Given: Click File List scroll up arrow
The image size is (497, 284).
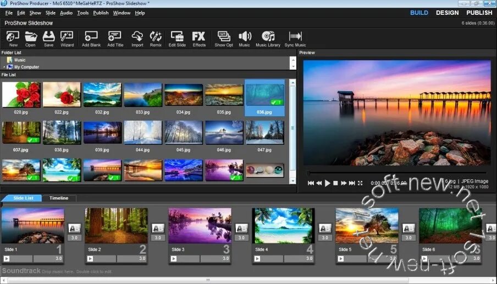Looking at the screenshot, I should point(293,83).
